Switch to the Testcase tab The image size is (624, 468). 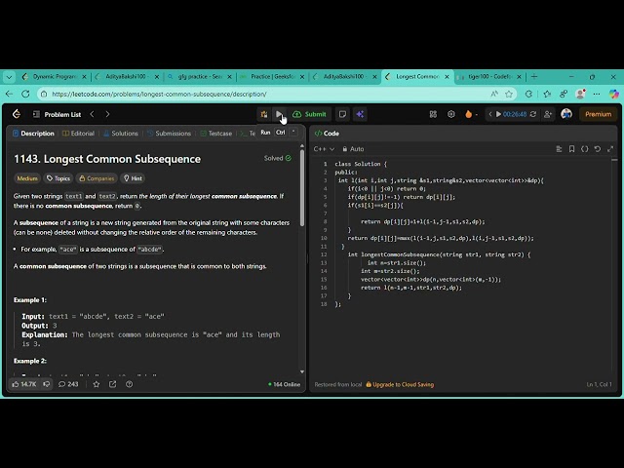click(x=216, y=134)
